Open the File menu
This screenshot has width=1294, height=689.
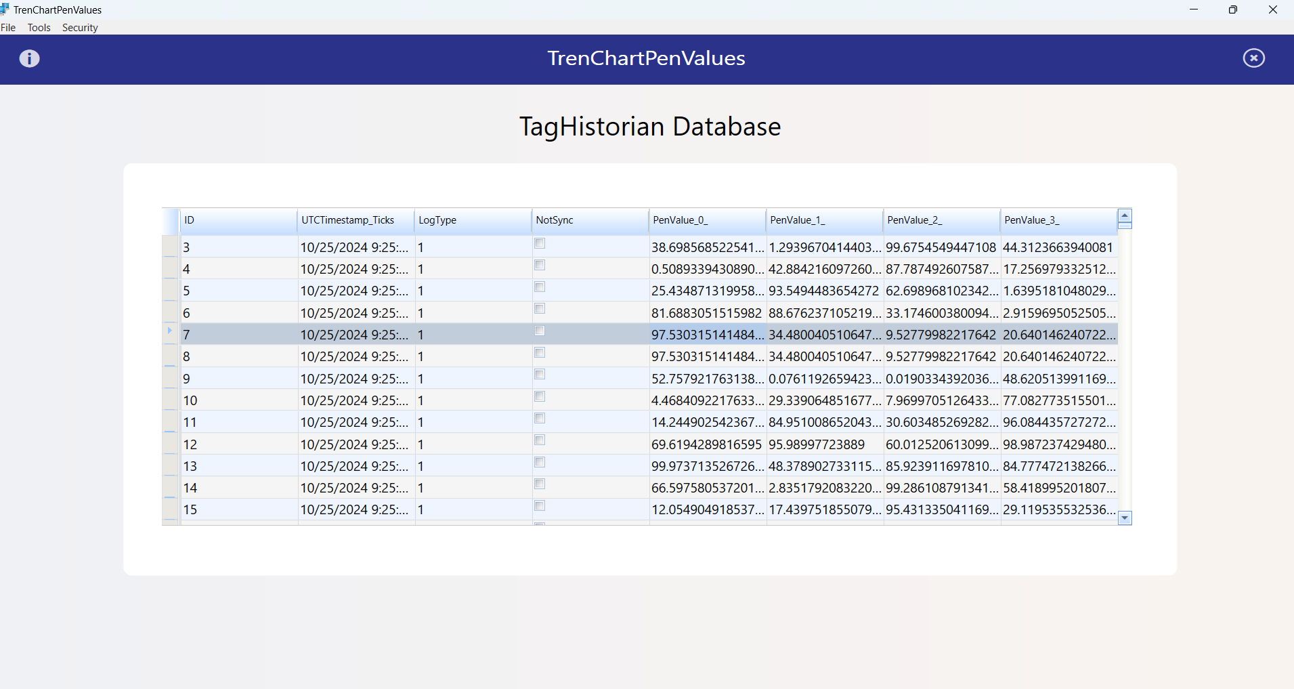(8, 28)
